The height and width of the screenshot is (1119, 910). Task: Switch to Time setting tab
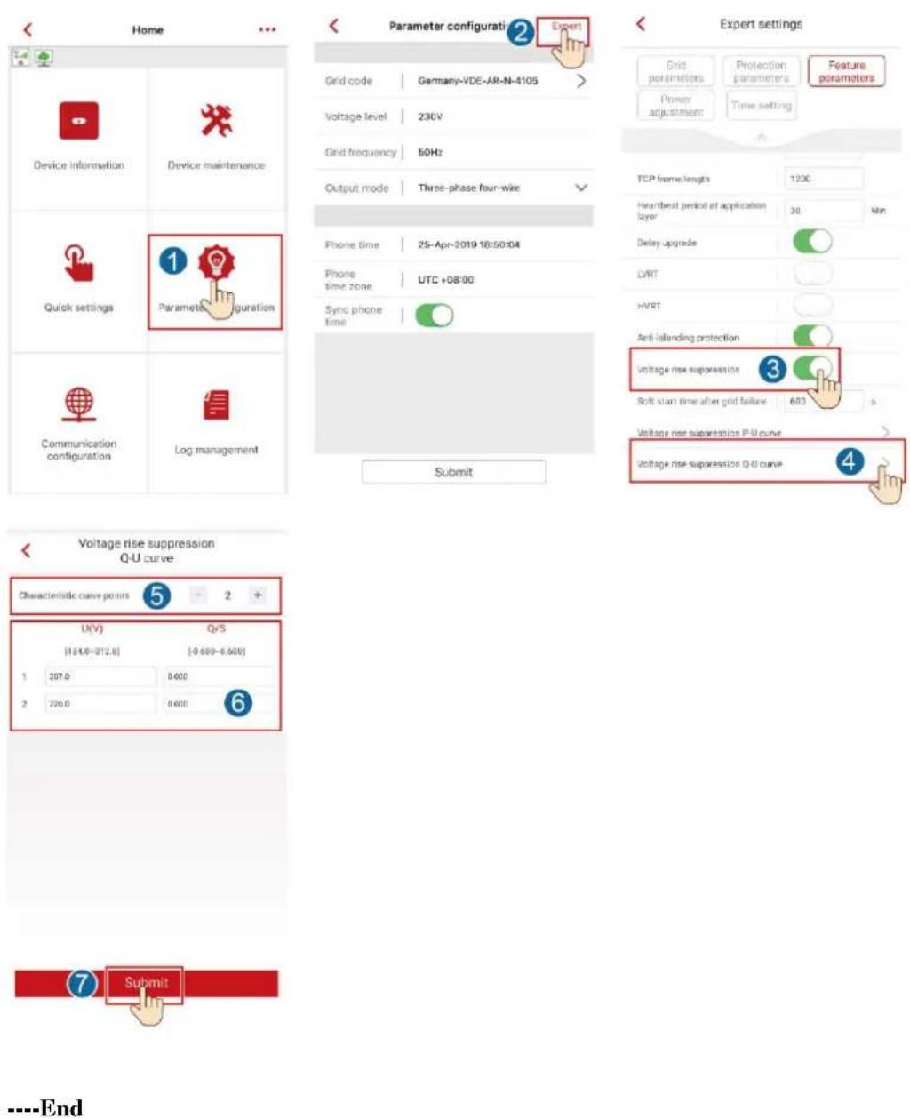click(761, 105)
